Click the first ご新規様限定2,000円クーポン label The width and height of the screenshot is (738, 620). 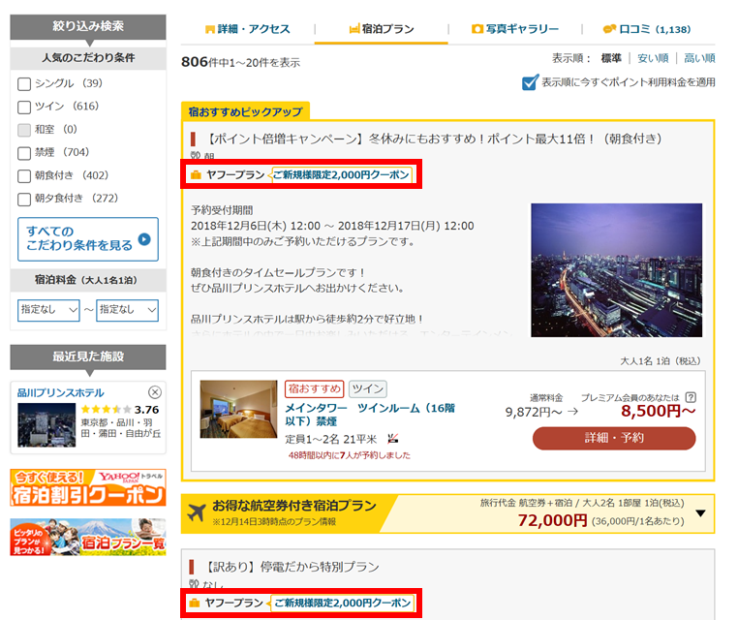point(341,175)
